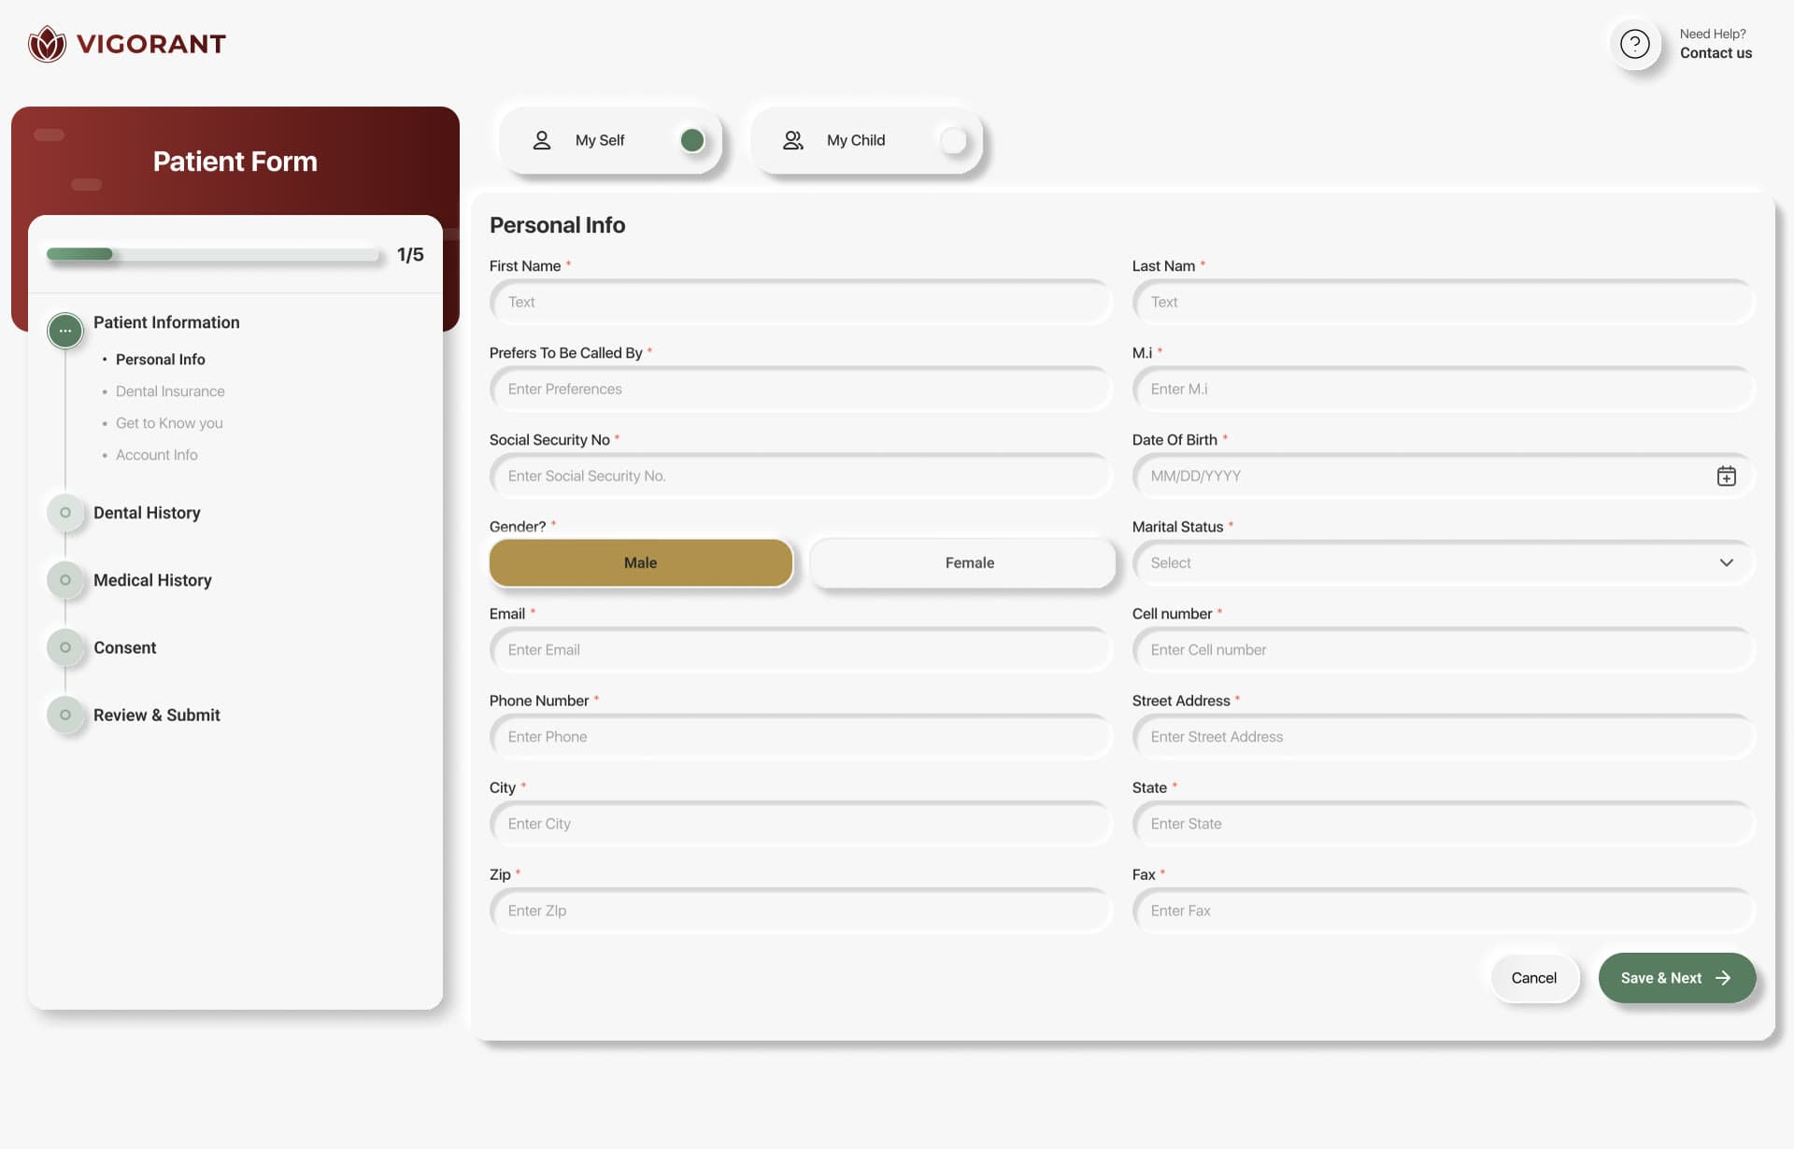Click the Email input field
This screenshot has height=1149, width=1794.
point(801,649)
